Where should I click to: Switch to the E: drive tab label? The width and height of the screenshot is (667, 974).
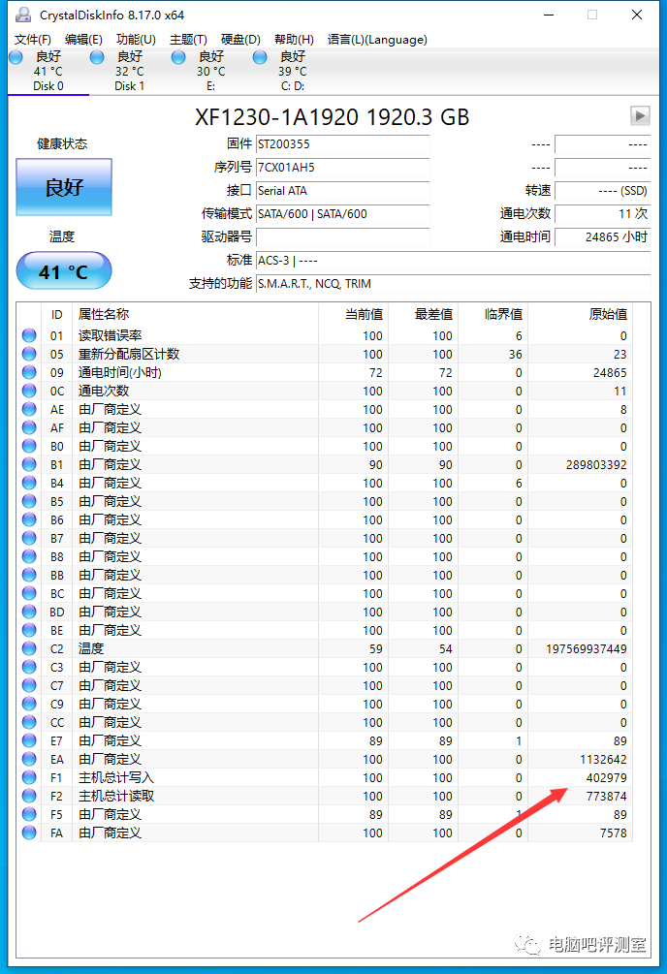210,85
